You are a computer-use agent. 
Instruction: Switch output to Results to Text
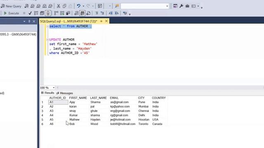pyautogui.click(x=76, y=13)
